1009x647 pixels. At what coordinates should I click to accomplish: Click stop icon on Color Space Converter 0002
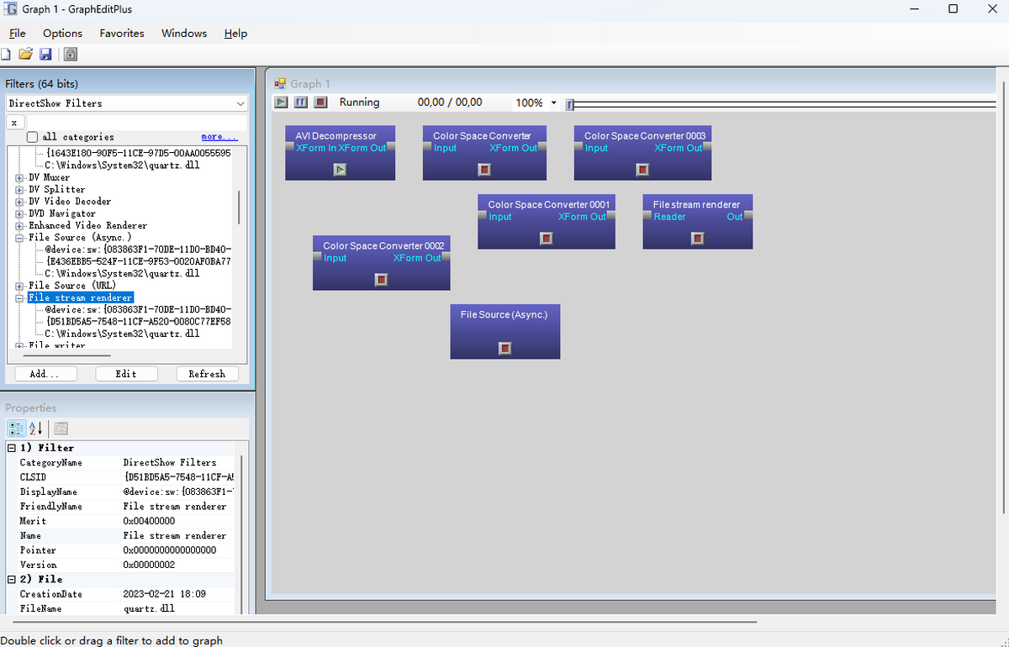(381, 280)
